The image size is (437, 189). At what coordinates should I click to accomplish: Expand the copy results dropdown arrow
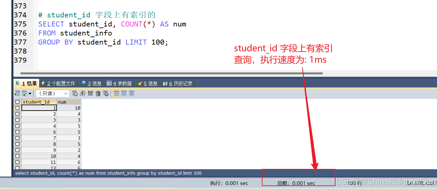click(30, 93)
